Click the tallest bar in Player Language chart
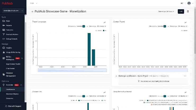 click(x=89, y=49)
